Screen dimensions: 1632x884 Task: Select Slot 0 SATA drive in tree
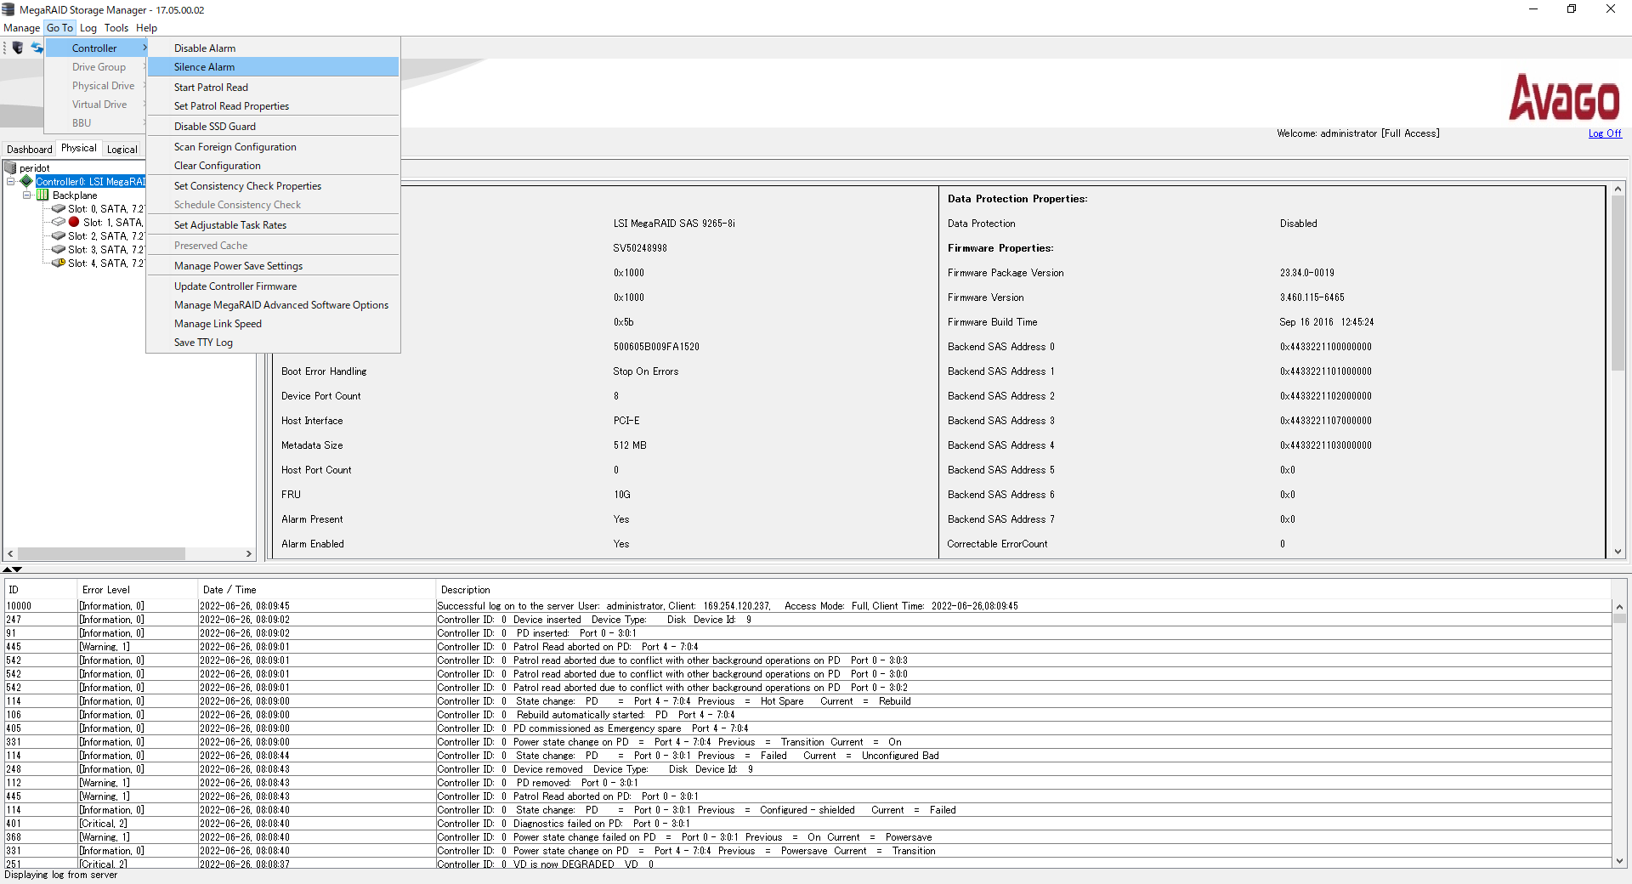106,208
